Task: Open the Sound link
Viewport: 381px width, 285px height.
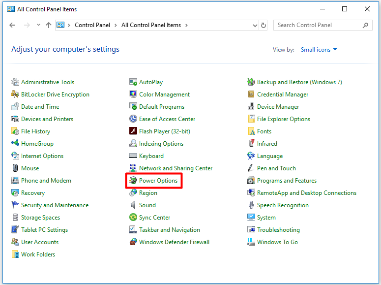Action: (147, 205)
